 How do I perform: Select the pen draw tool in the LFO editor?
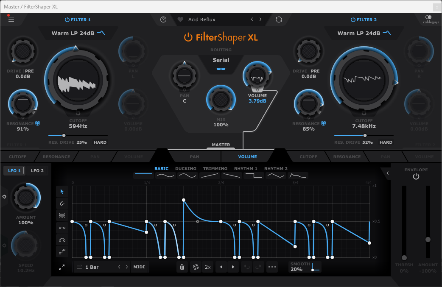pyautogui.click(x=62, y=203)
